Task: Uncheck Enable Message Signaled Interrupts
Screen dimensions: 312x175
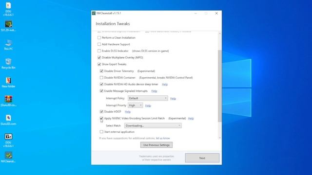Action: point(101,91)
